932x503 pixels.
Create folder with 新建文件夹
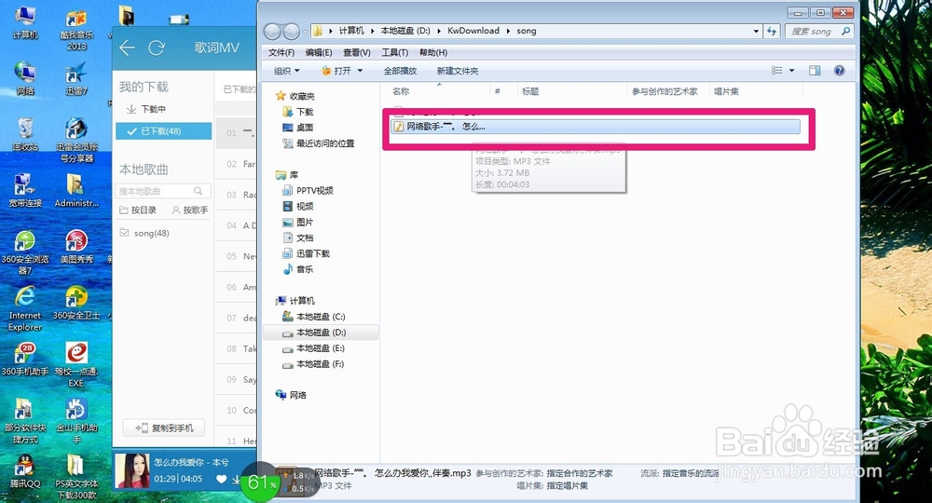tap(458, 71)
